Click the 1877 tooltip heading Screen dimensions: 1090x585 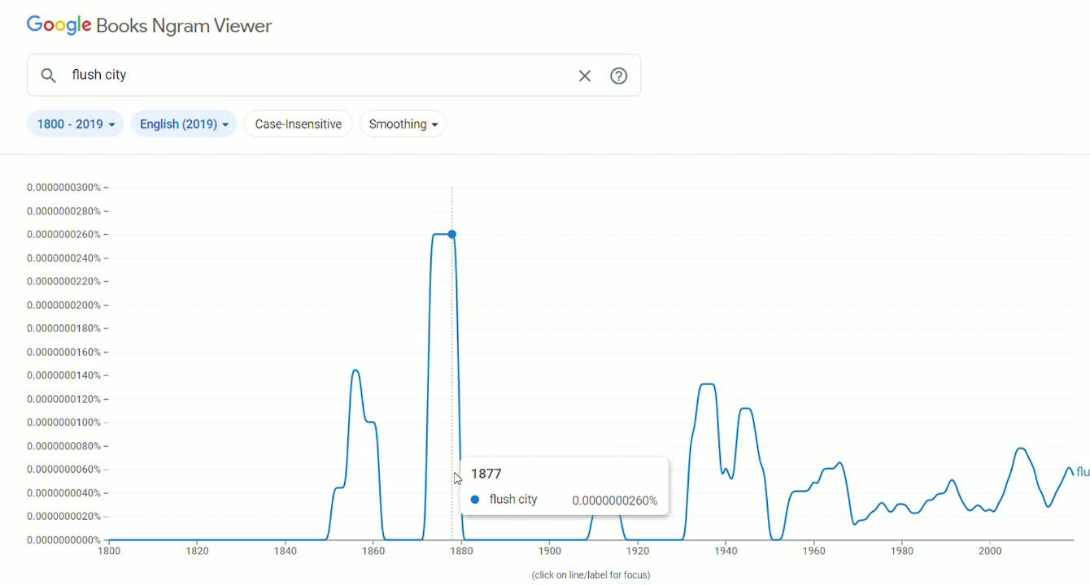point(486,474)
